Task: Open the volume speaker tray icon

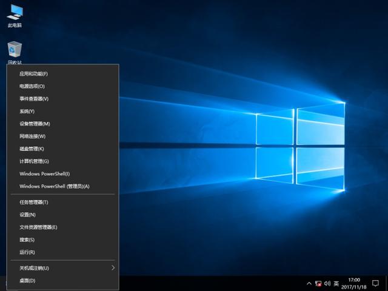Action: click(327, 283)
